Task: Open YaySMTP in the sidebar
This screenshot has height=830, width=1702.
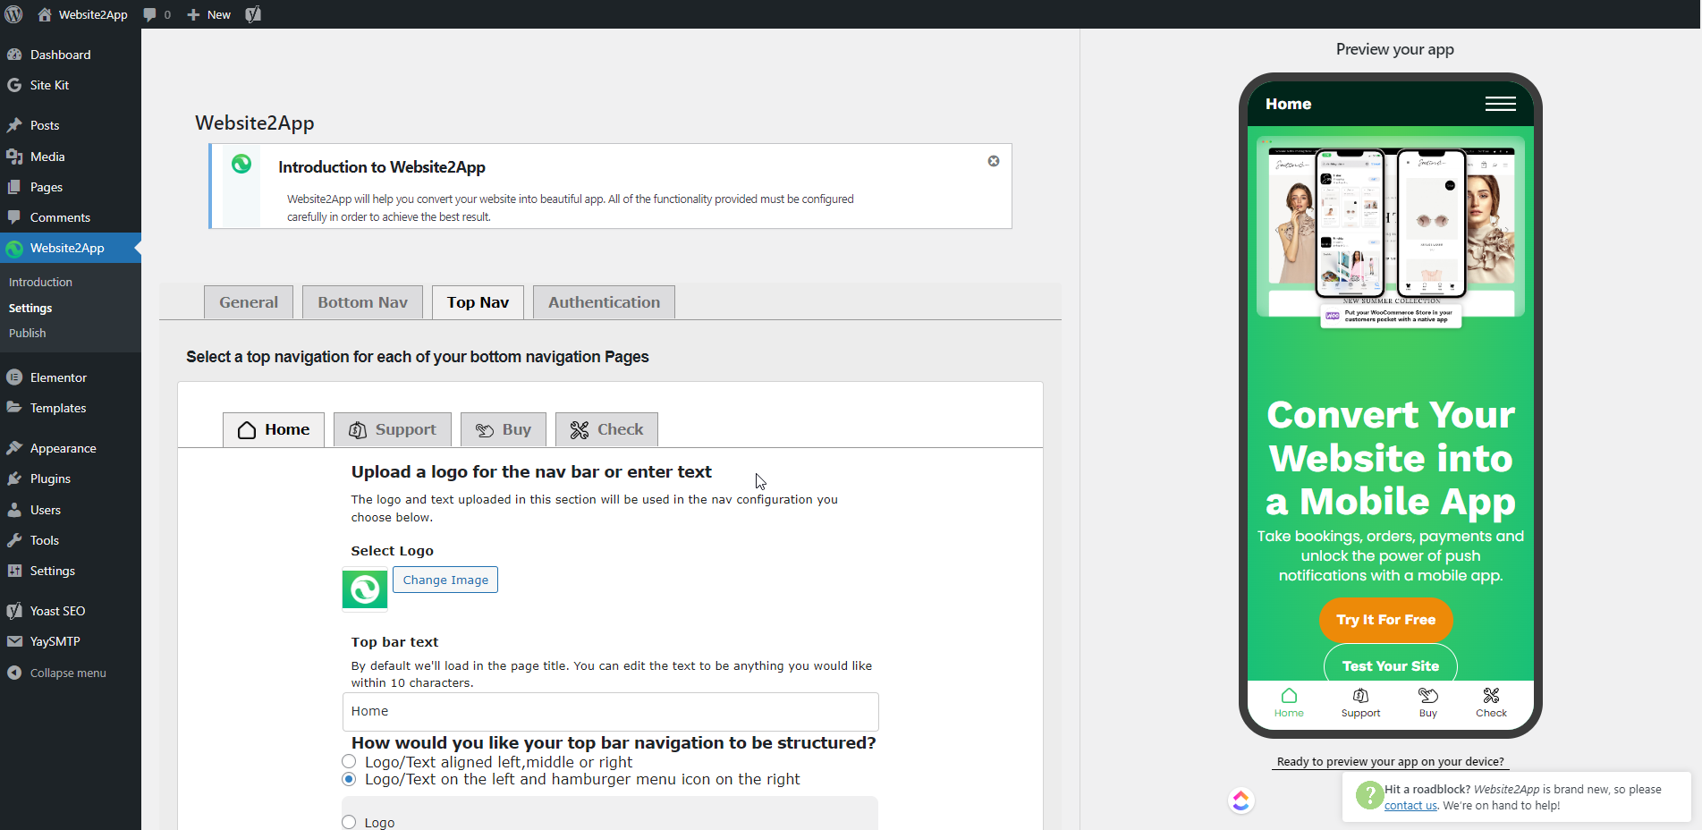Action: 71,641
